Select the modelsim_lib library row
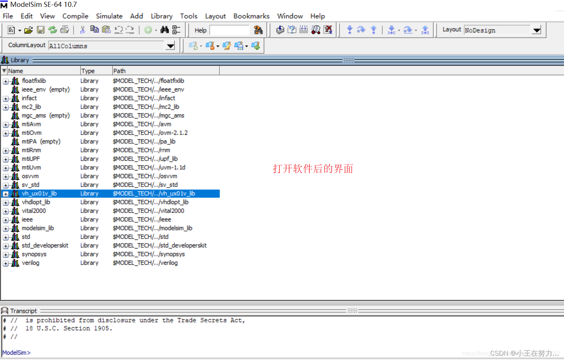Viewport: 564px width, 360px height. (x=110, y=228)
